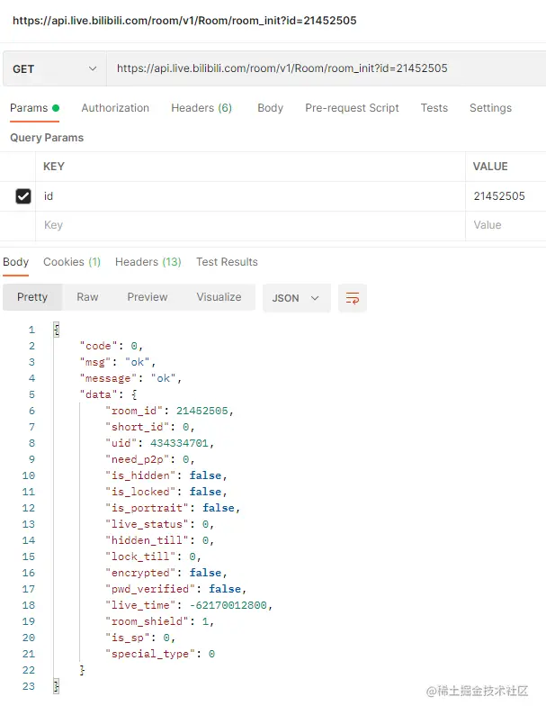Click the "code": 0 line
The image size is (546, 715).
112,346
